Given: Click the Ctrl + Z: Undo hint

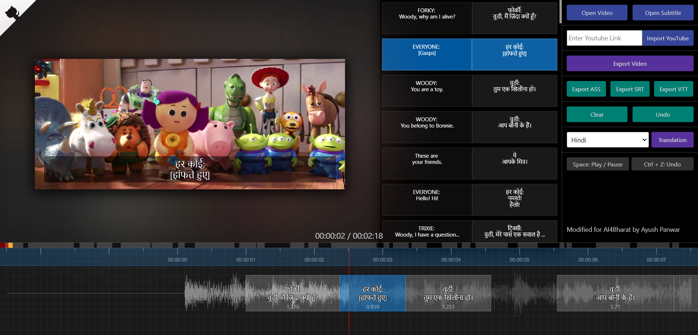Looking at the screenshot, I should coord(662,164).
